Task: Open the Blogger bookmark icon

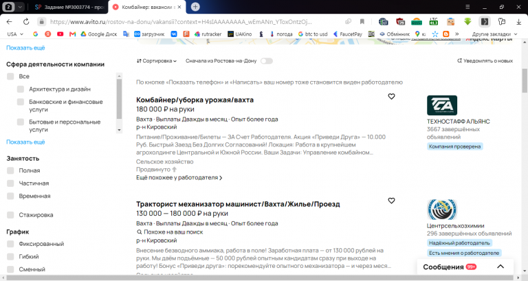Action: (x=445, y=34)
